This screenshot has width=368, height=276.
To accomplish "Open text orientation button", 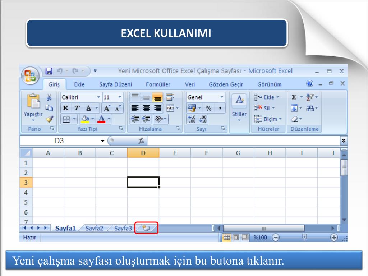I will (159, 119).
